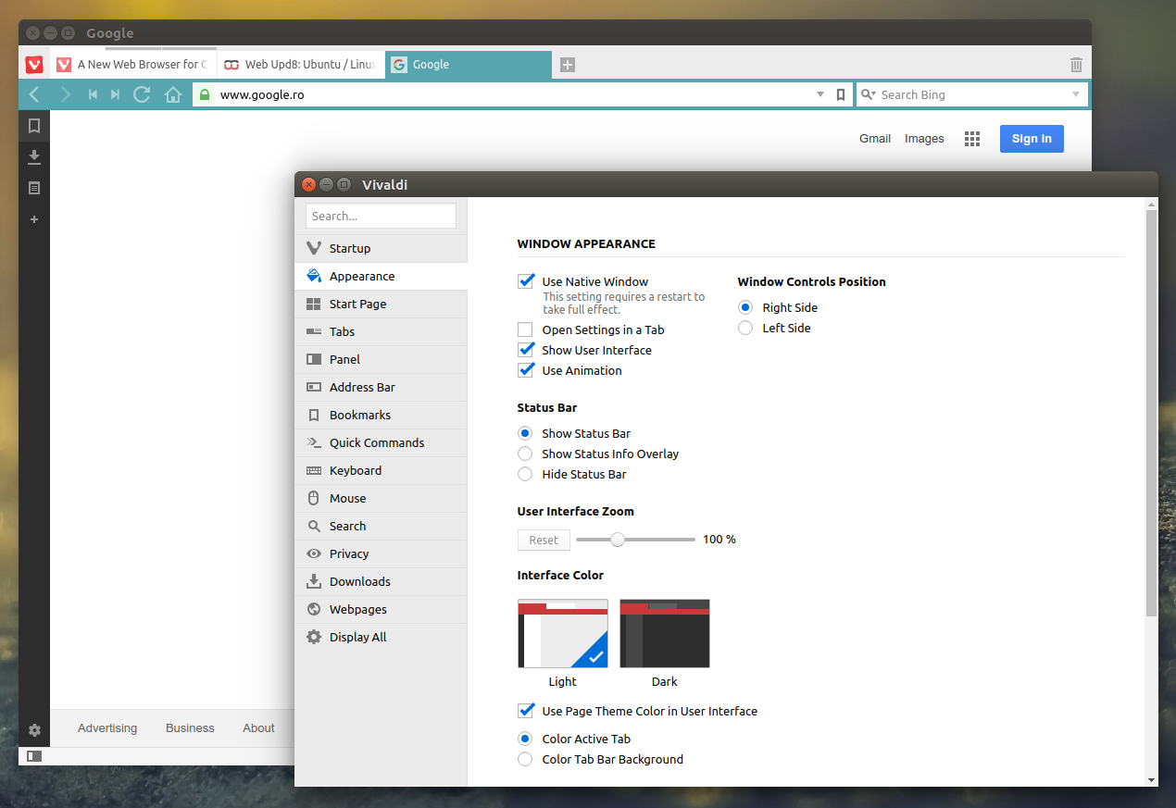This screenshot has height=808, width=1176.
Task: Click the fast forward navigation icon
Action: click(x=115, y=94)
